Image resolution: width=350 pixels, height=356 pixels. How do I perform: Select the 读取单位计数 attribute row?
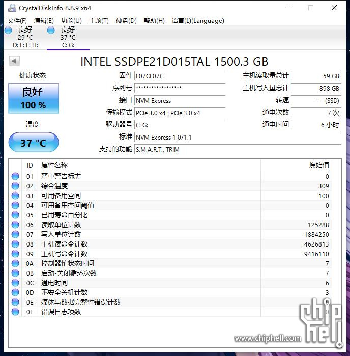click(170, 225)
